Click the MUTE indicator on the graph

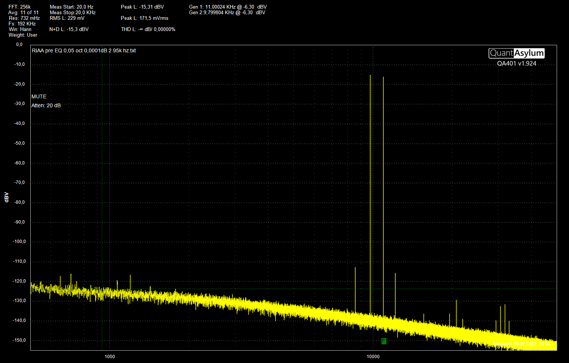pyautogui.click(x=39, y=96)
